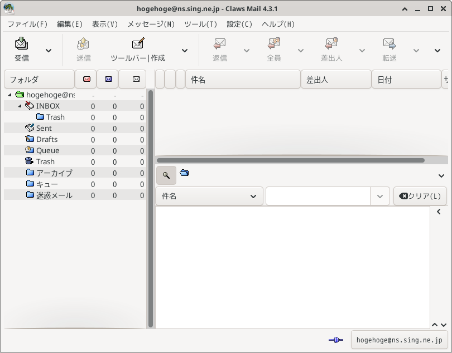The height and width of the screenshot is (353, 452).
Task: Open the ツール(T) menu
Action: (x=201, y=24)
